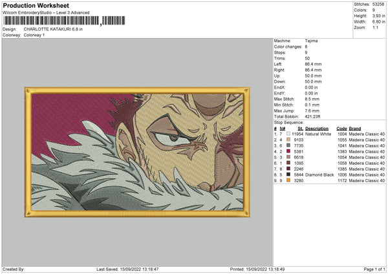Click the barcode in the header
Image resolution: width=388 pixels, height=274 pixels.
tap(64, 21)
